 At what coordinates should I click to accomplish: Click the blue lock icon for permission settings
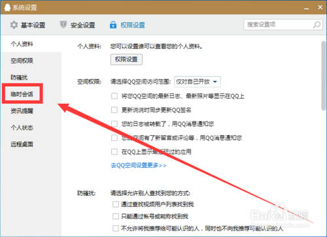point(113,25)
